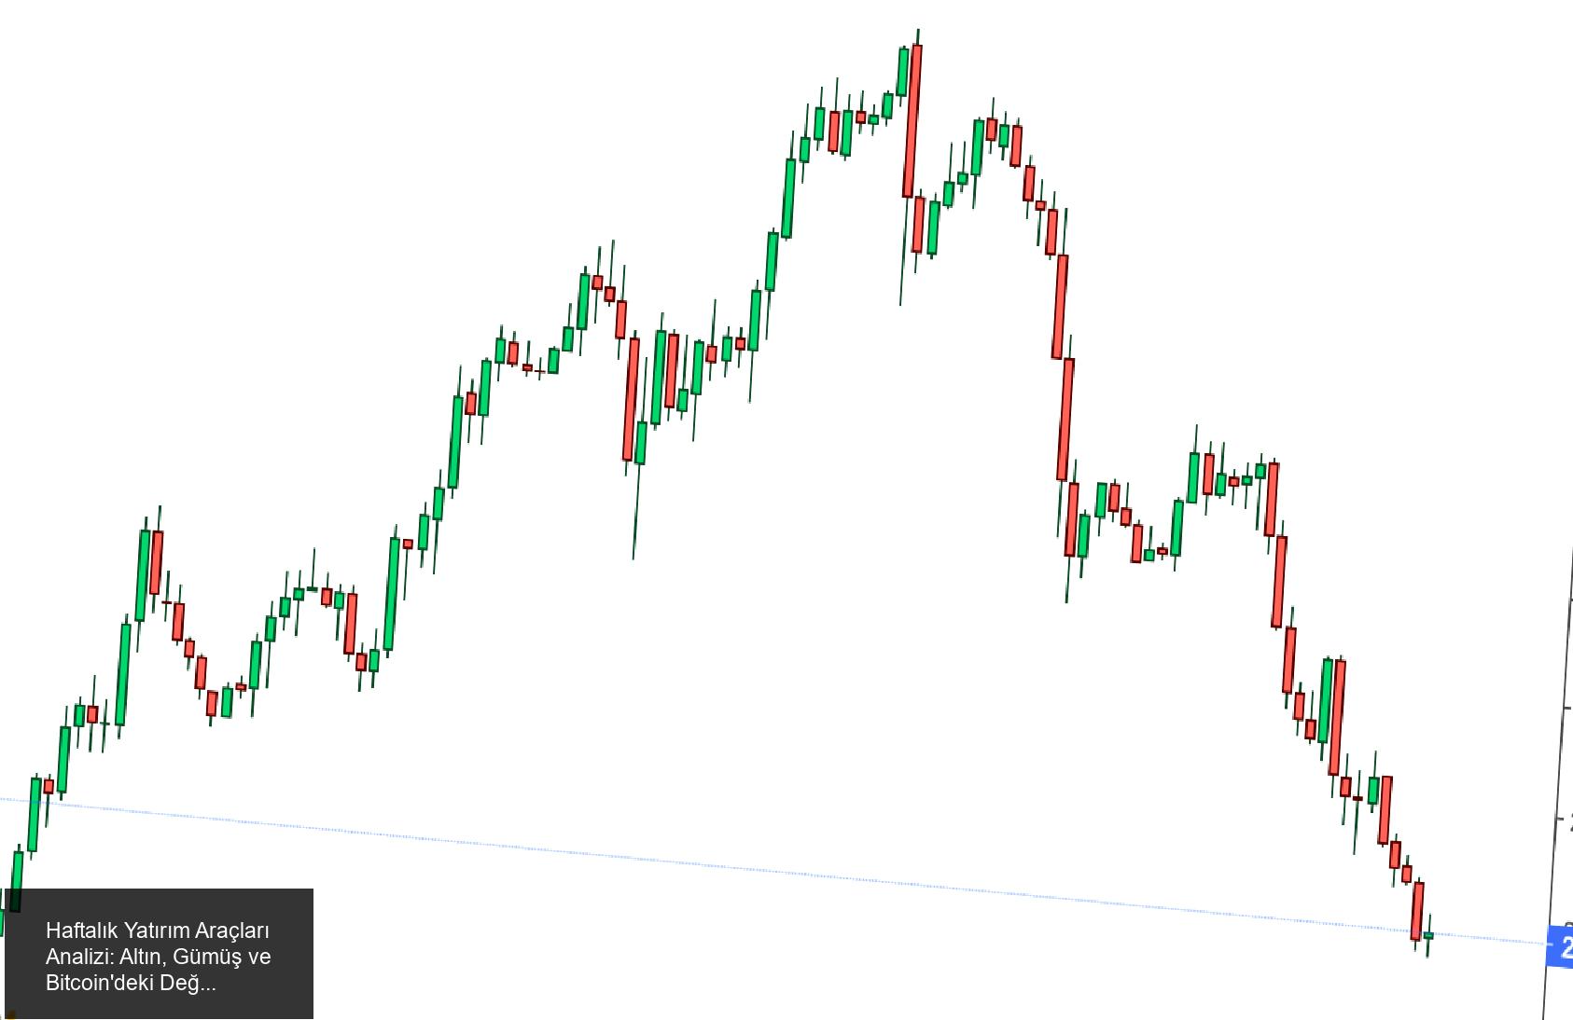Select the tall red candle at the chart's highest peak
Viewport: 1573px width, 1020px height.
[912, 119]
